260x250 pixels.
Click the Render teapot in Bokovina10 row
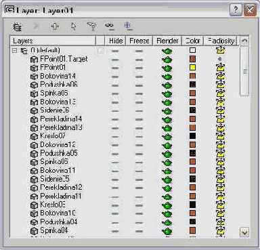pyautogui.click(x=167, y=214)
